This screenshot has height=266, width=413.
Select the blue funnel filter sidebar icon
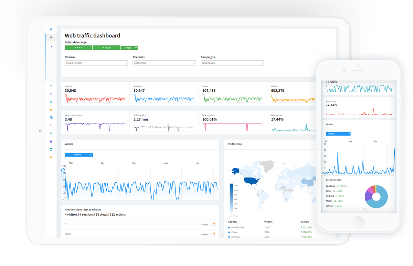pyautogui.click(x=51, y=117)
